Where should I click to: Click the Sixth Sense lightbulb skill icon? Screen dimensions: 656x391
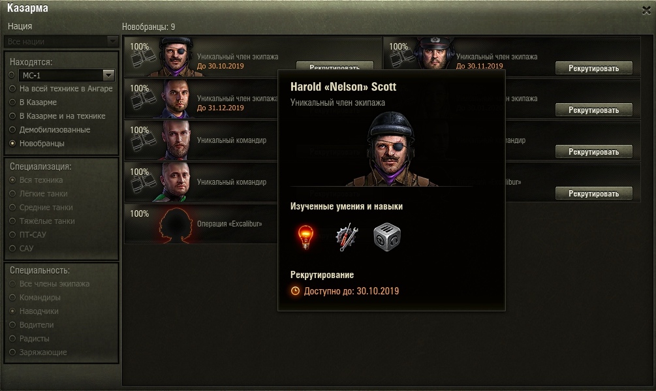click(x=305, y=237)
